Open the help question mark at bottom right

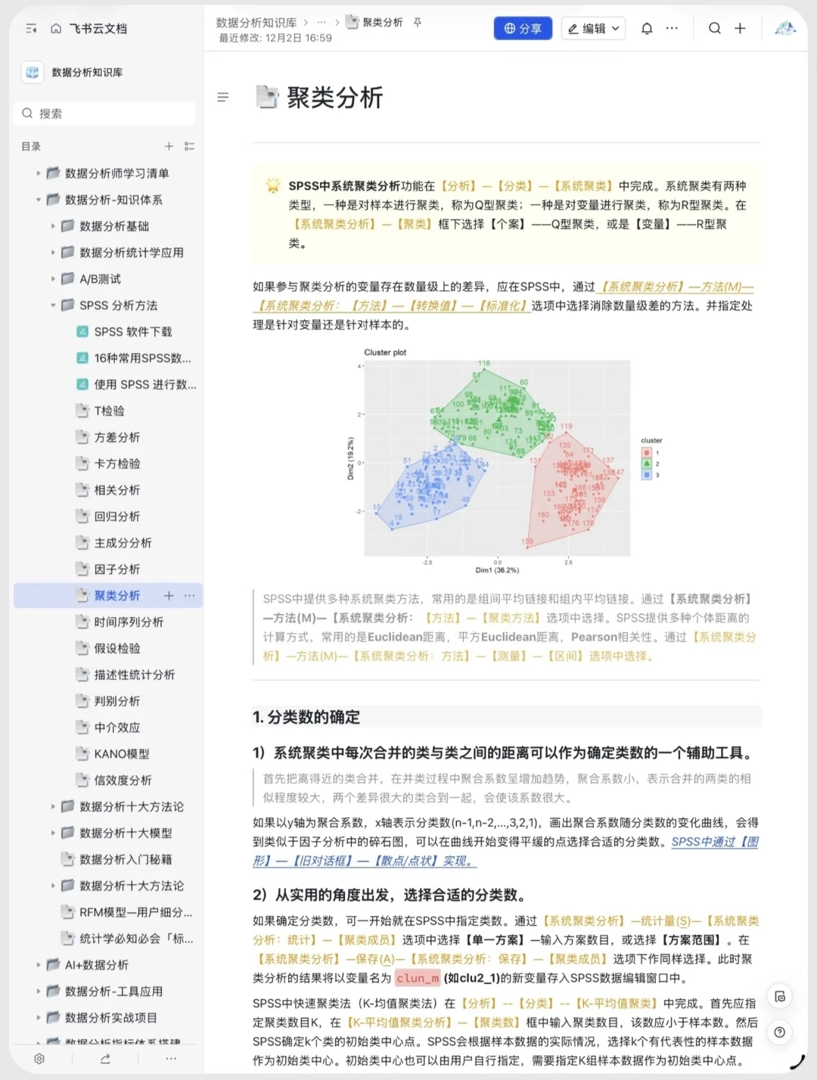[780, 1032]
